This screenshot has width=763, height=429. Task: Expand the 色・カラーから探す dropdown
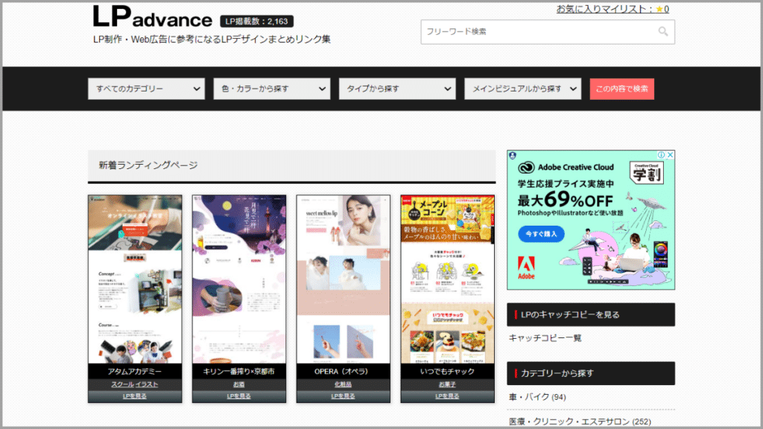[271, 89]
